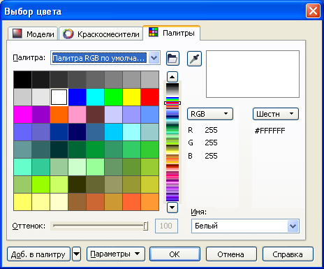Click the Оттенок value field showing 100

(x=166, y=226)
